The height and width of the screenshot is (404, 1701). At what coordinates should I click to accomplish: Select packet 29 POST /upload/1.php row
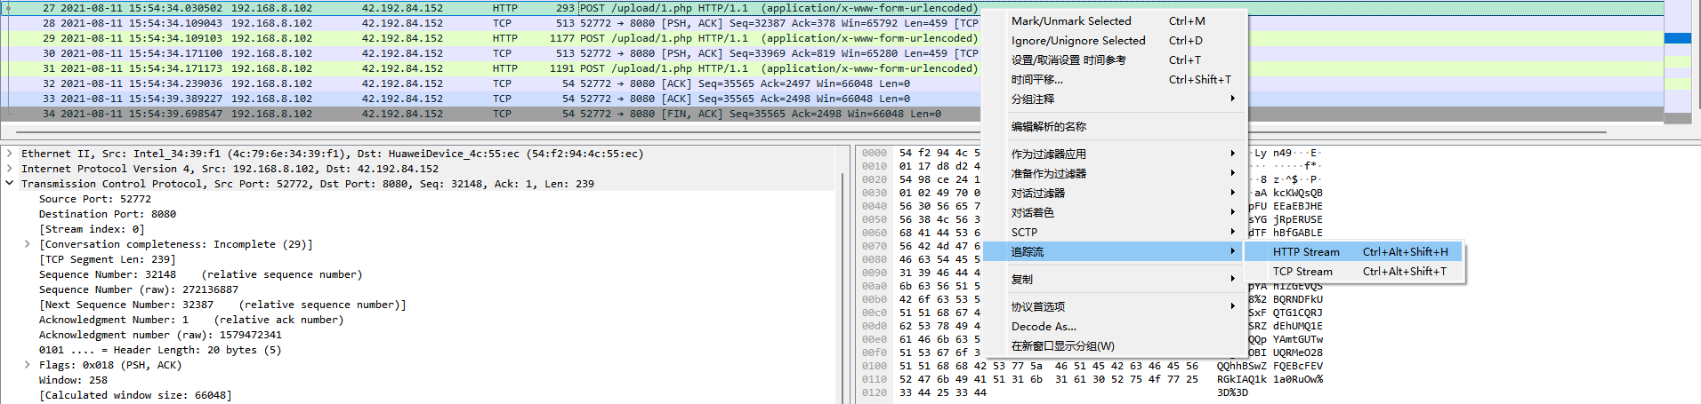pyautogui.click(x=489, y=38)
